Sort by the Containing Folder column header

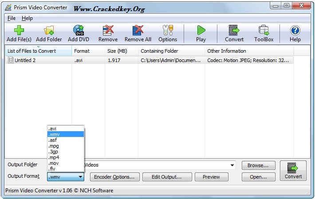click(171, 51)
